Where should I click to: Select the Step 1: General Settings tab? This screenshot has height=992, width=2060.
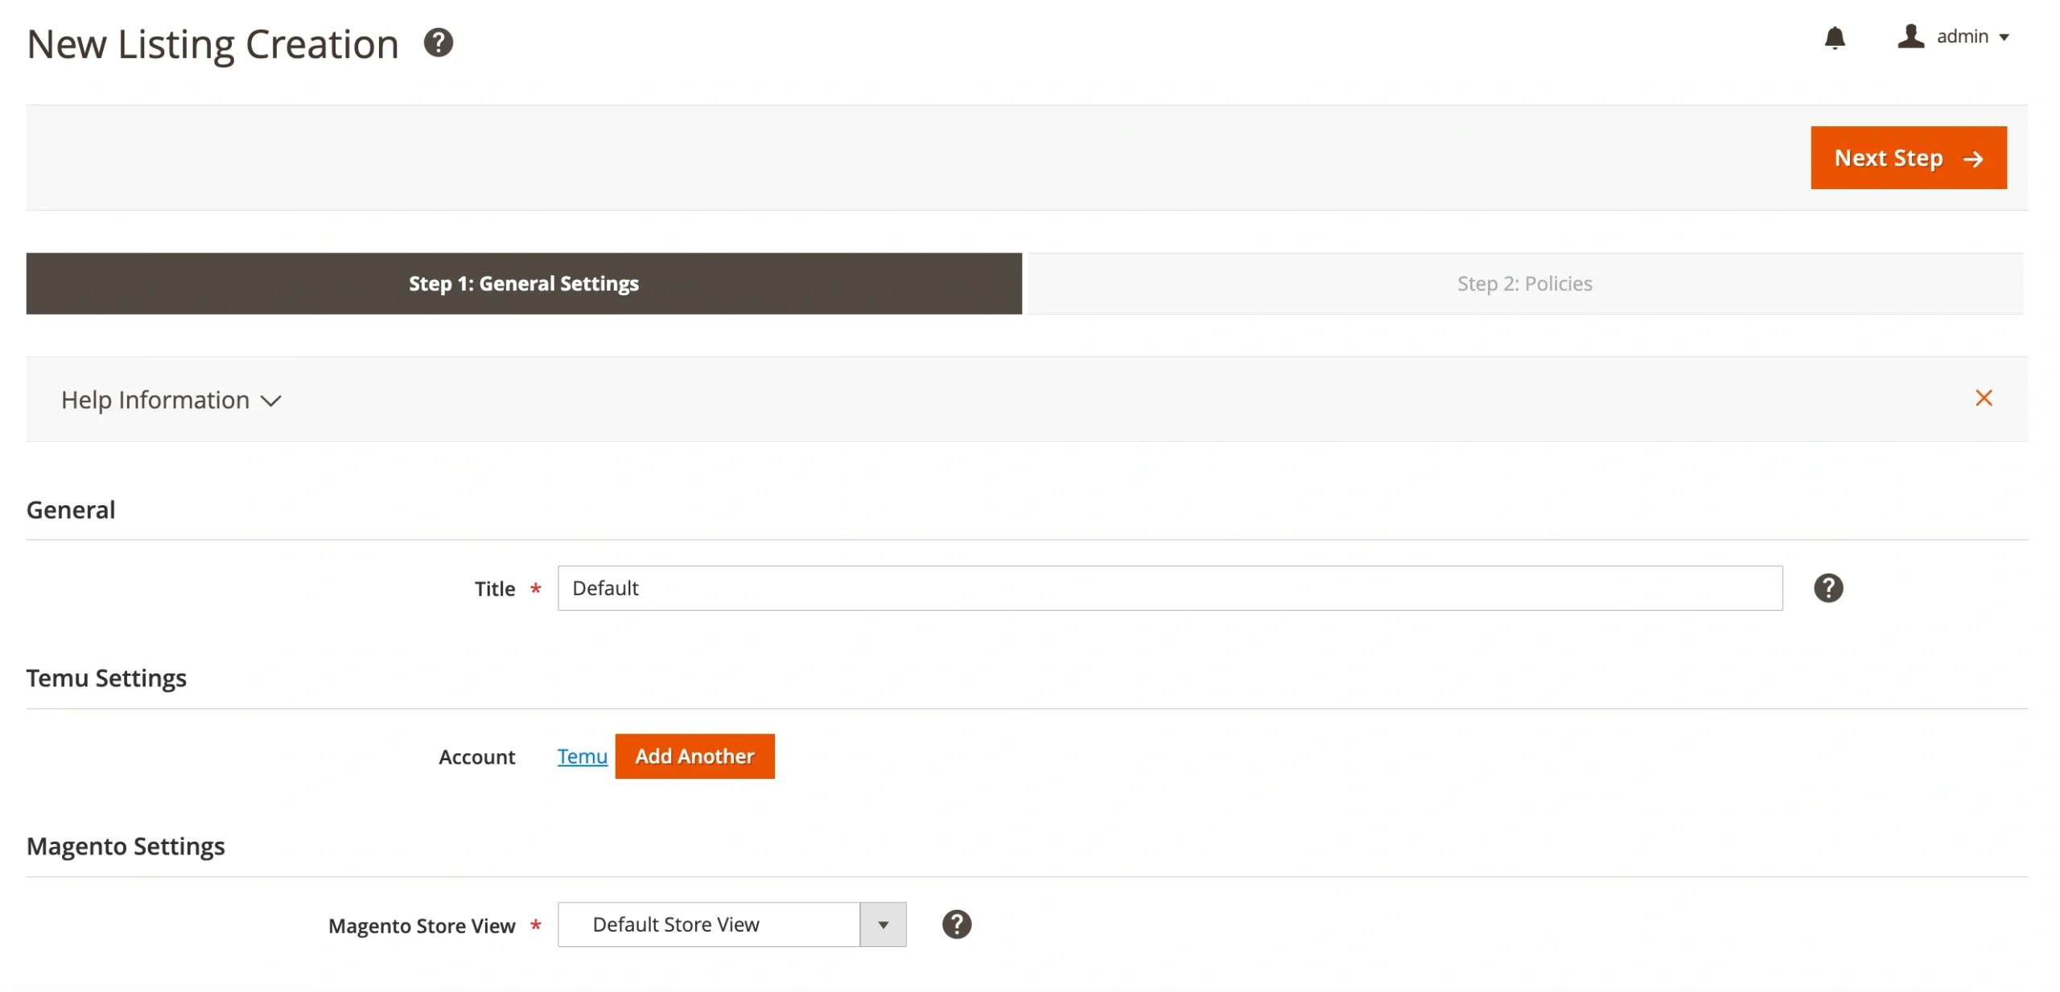pyautogui.click(x=523, y=283)
